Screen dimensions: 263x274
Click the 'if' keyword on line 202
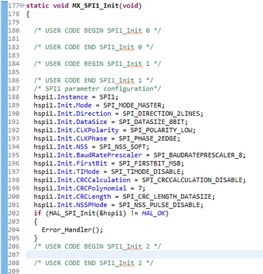38,213
